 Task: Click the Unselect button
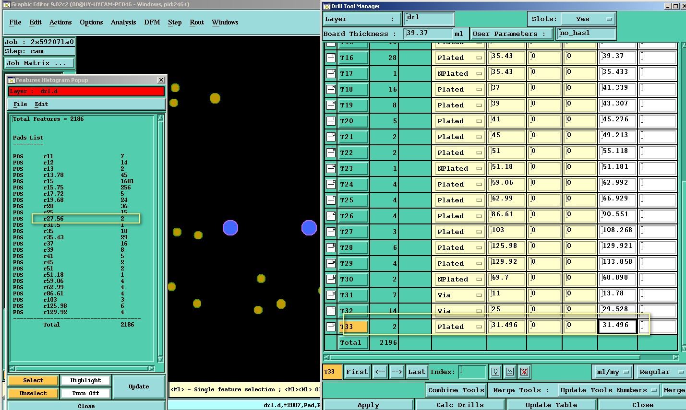tap(33, 393)
